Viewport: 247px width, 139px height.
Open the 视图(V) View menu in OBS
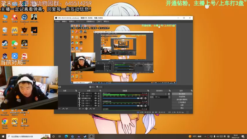[71, 21]
